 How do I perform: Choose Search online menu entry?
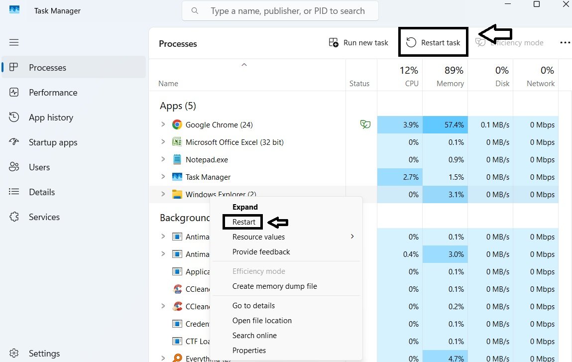click(254, 336)
